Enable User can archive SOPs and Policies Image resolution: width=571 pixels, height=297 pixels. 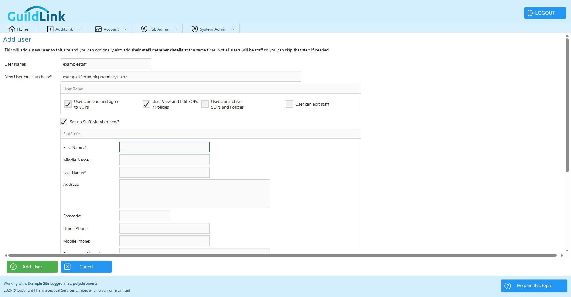click(x=205, y=104)
